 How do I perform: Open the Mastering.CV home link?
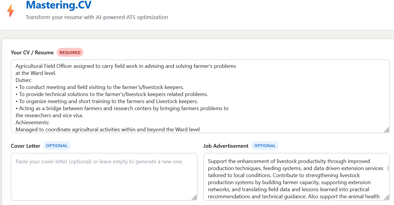tap(58, 5)
